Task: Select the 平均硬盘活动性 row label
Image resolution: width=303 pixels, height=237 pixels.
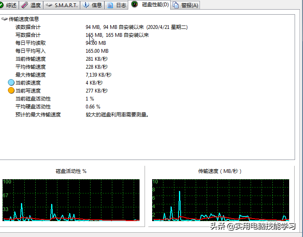Action: [x=33, y=106]
